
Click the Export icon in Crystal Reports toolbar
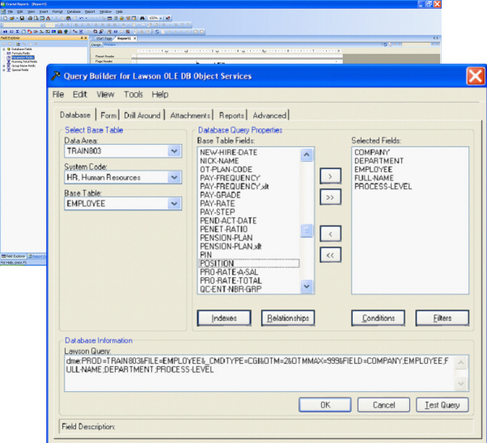coord(49,18)
